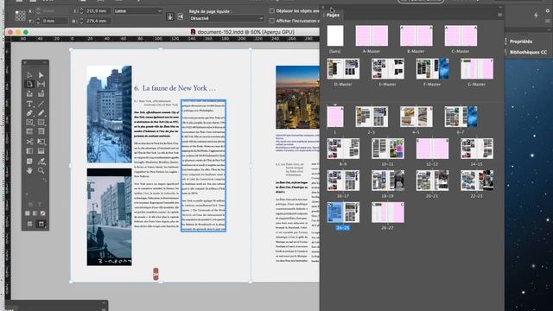
Task: Select the Content Placer tool
Action: (41, 93)
